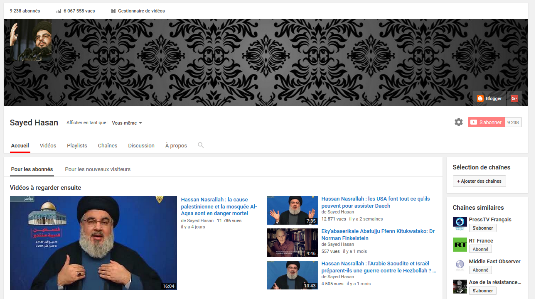Subscribe to PressTV Français
Image resolution: width=541 pixels, height=299 pixels.
[x=482, y=228]
